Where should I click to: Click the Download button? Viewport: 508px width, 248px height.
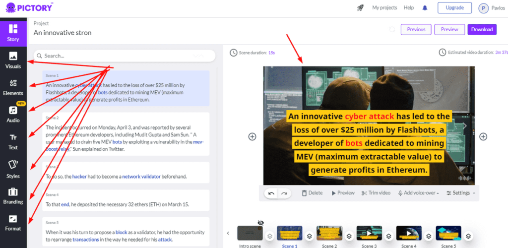pos(482,29)
